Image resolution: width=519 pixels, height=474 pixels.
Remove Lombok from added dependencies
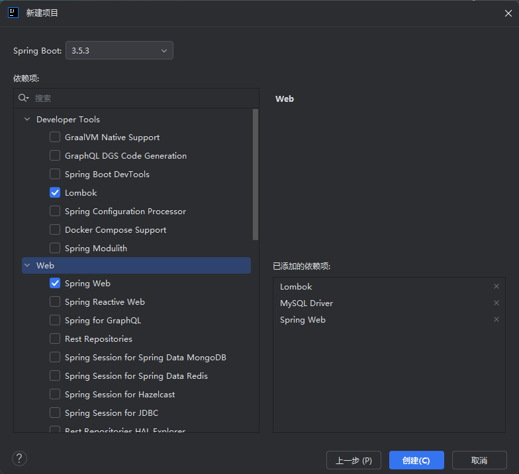click(496, 286)
